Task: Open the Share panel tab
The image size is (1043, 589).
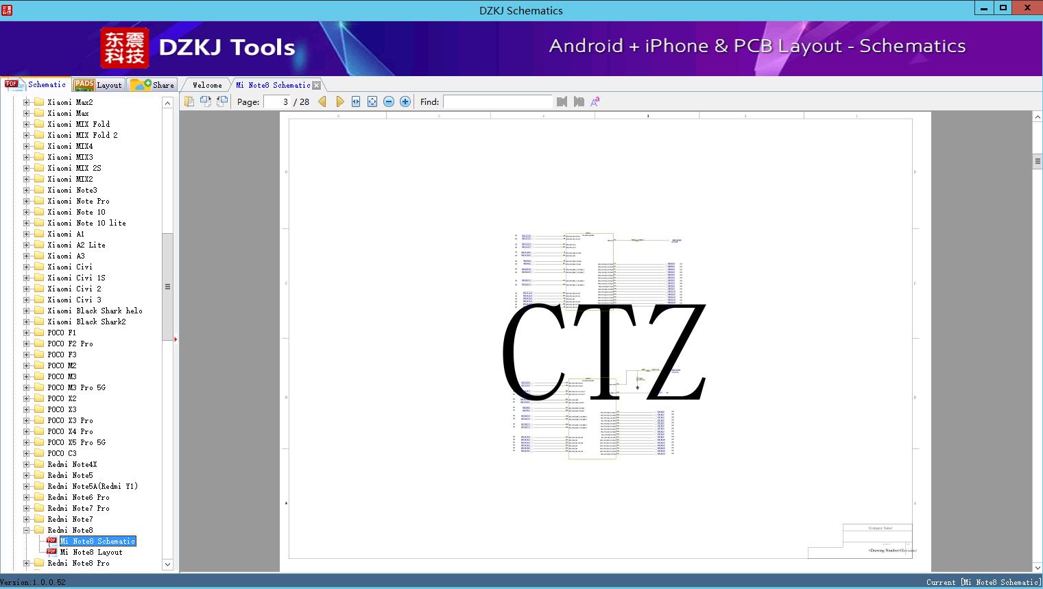Action: coord(152,85)
